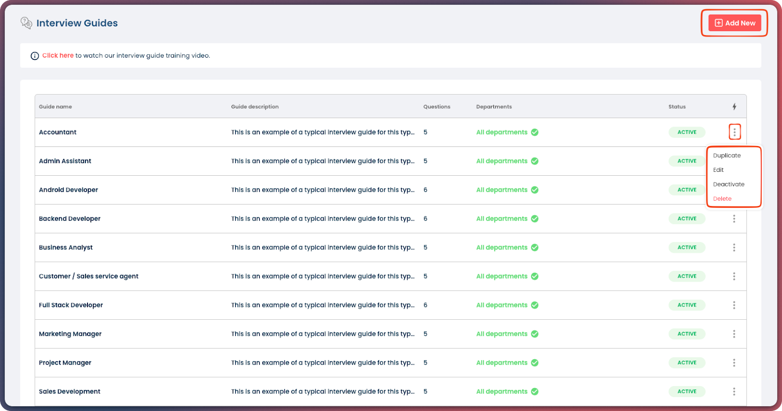The width and height of the screenshot is (782, 411).
Task: Click green checkmark icon in Business Analyst row
Action: pos(535,247)
